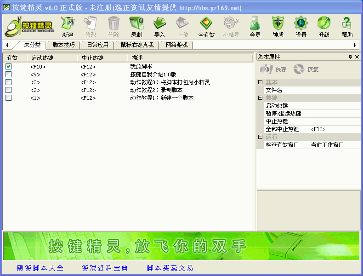Tick checkbox for 动作教程1：新建一个脚本
The width and height of the screenshot is (363, 276).
tap(8, 98)
